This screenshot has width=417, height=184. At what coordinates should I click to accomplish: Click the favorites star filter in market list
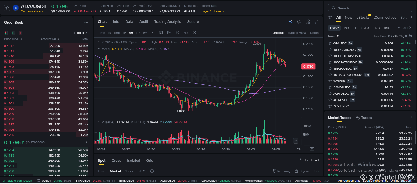(330, 17)
